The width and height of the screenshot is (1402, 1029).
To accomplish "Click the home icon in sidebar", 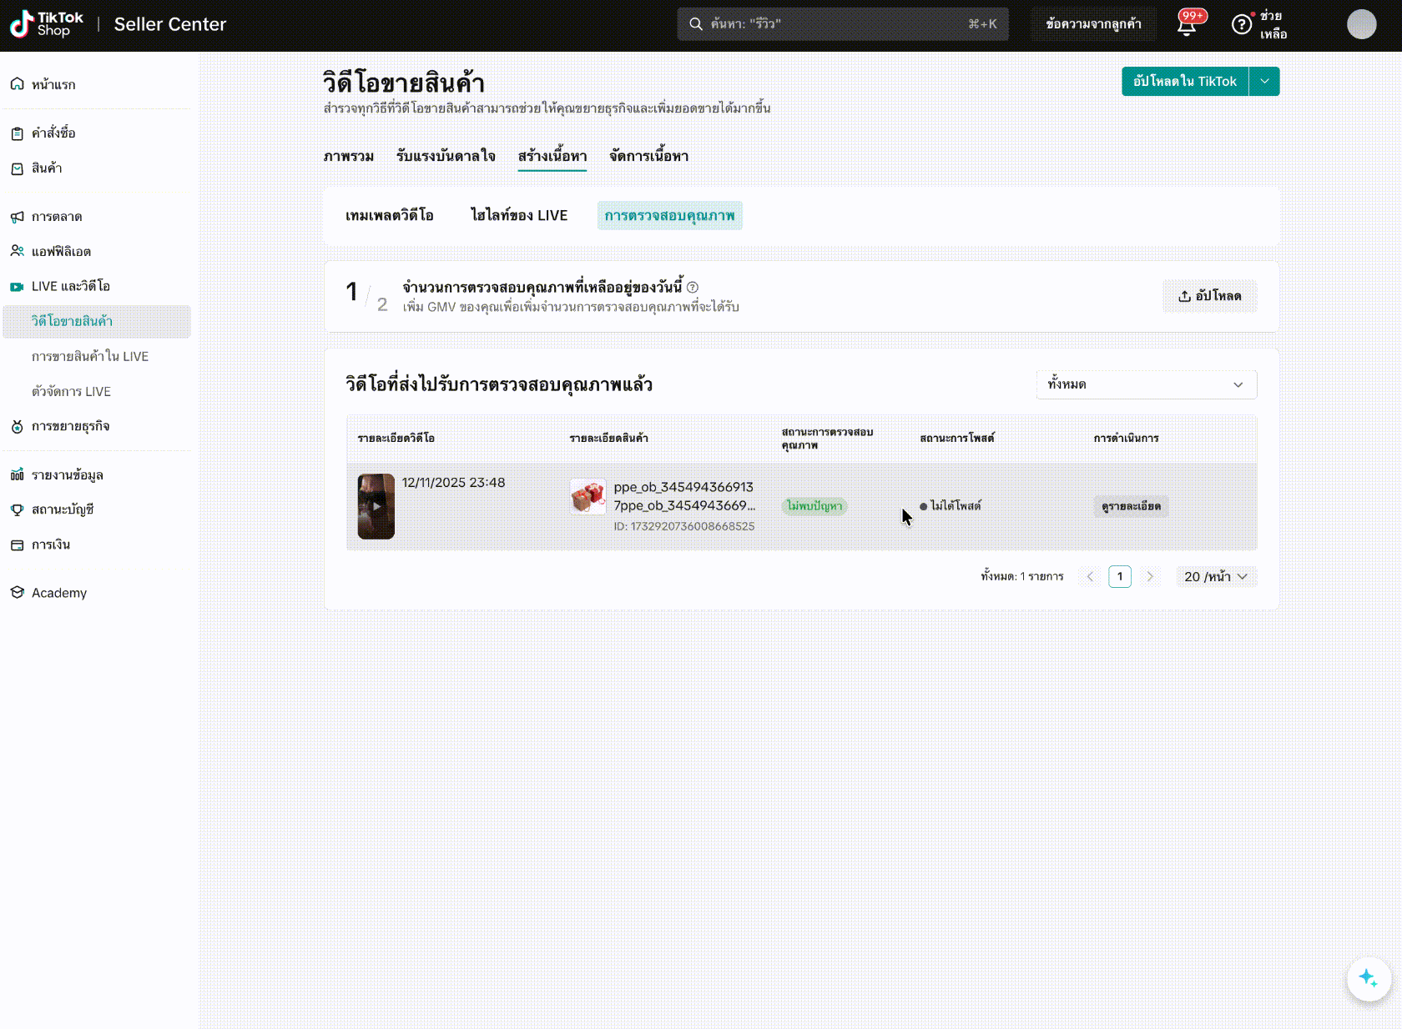I will pyautogui.click(x=17, y=84).
